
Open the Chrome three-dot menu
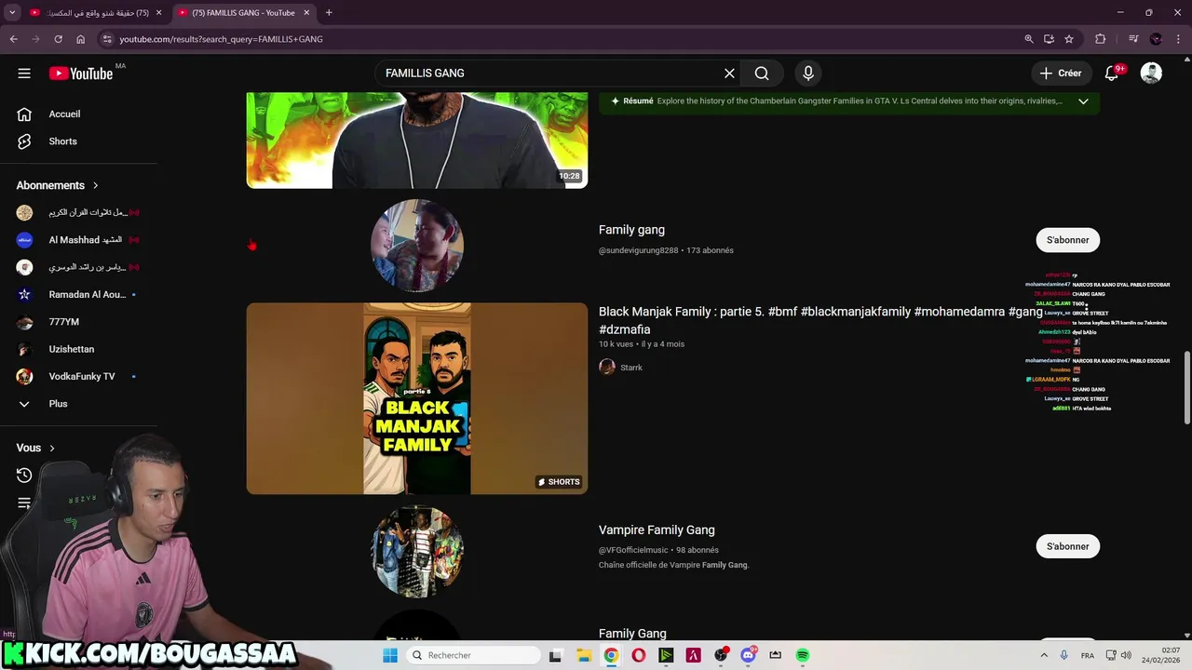point(1178,39)
